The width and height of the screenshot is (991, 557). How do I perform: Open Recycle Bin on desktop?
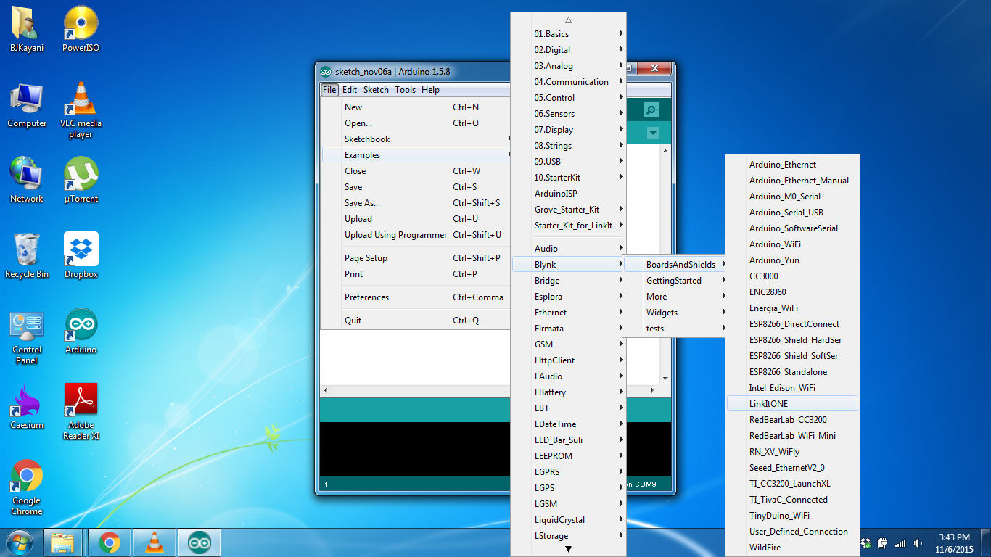tap(27, 256)
